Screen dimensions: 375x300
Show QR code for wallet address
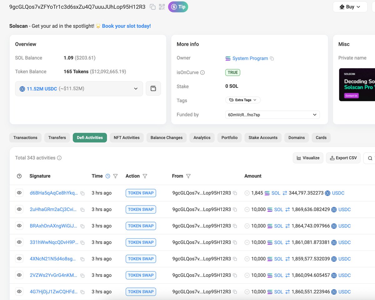(x=162, y=7)
